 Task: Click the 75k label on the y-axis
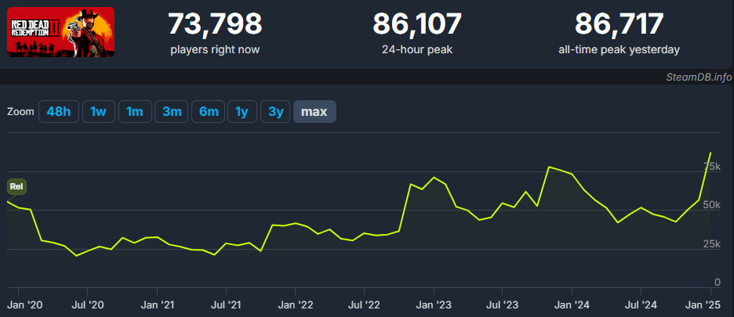click(x=713, y=167)
